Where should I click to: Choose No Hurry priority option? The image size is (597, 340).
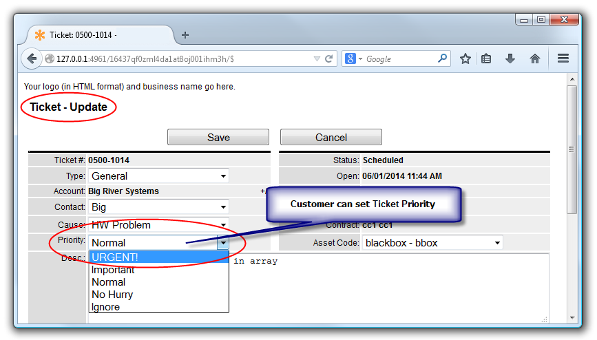coord(158,295)
